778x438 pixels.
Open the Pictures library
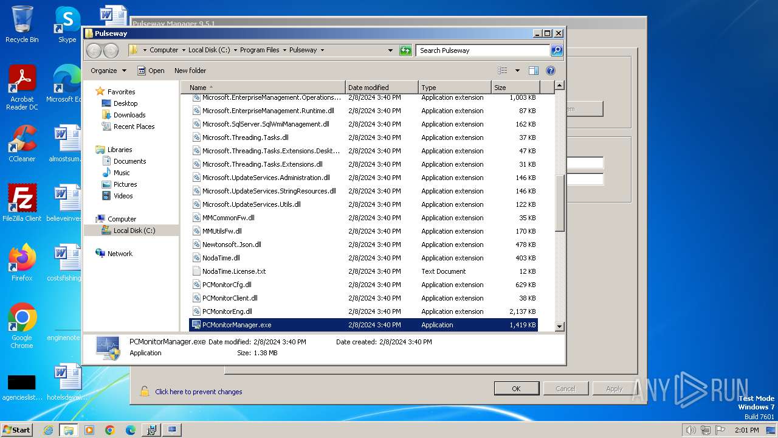(125, 184)
